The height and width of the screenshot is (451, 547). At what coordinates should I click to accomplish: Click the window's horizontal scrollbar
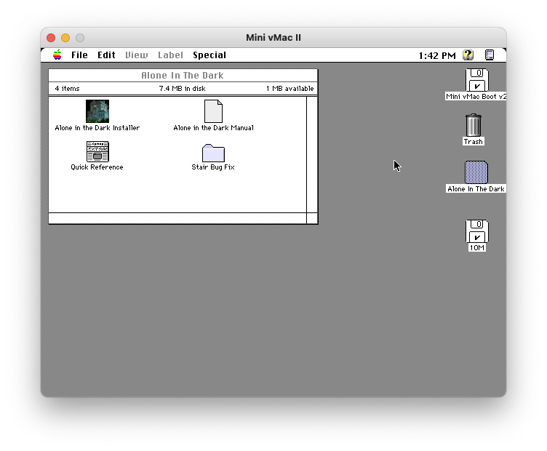[x=177, y=218]
